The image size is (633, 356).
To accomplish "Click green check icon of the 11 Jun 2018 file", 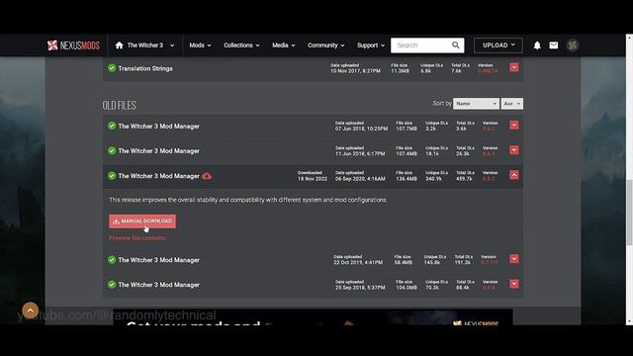I will [x=112, y=150].
